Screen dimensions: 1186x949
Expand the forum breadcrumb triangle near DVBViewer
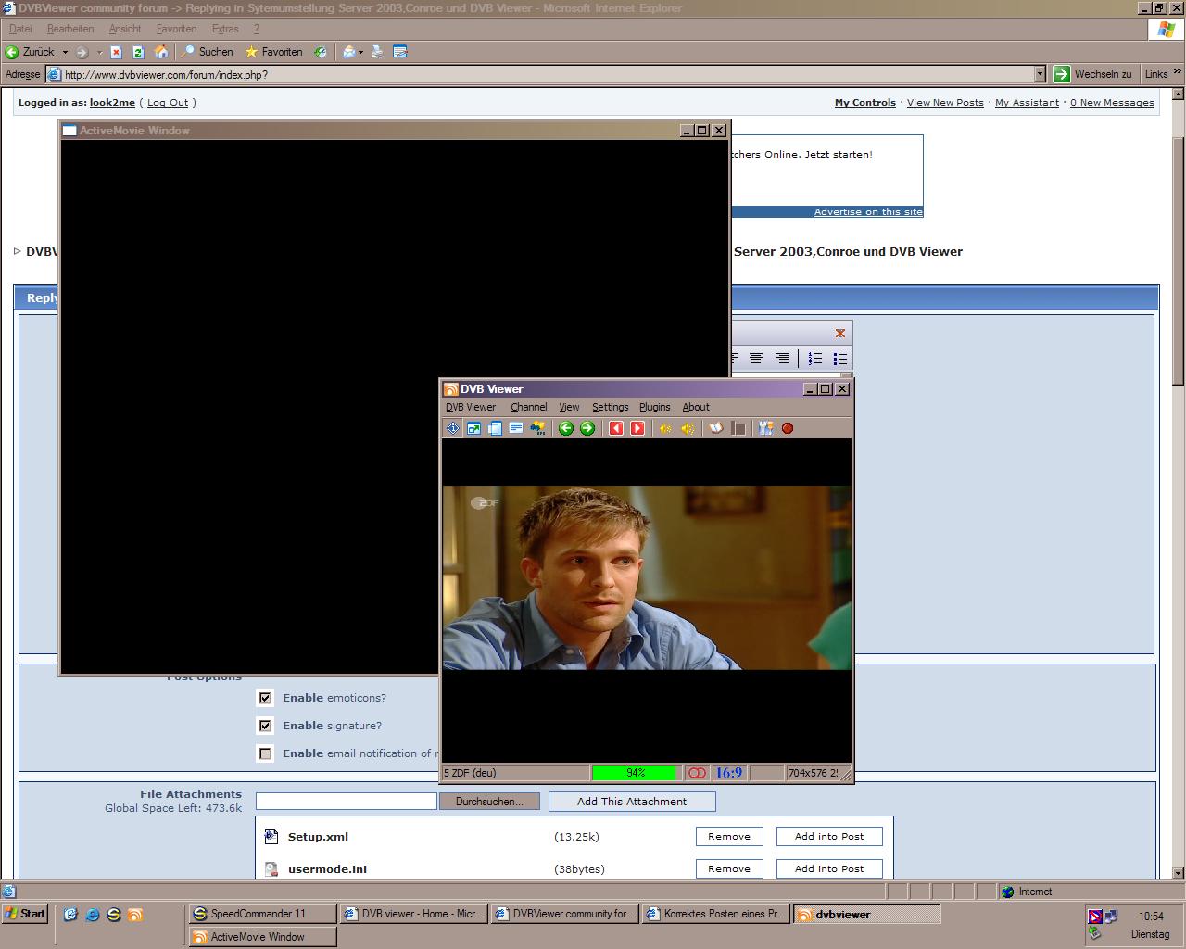[18, 251]
